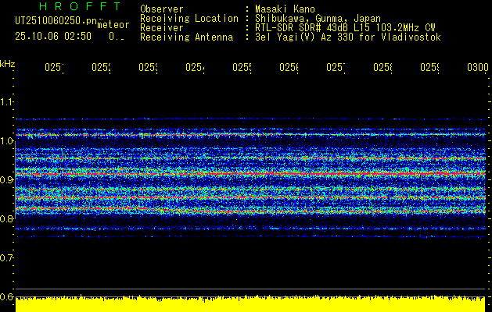The width and height of the screenshot is (492, 312).
Task: Click the 0256 time marker
Action: pos(289,67)
